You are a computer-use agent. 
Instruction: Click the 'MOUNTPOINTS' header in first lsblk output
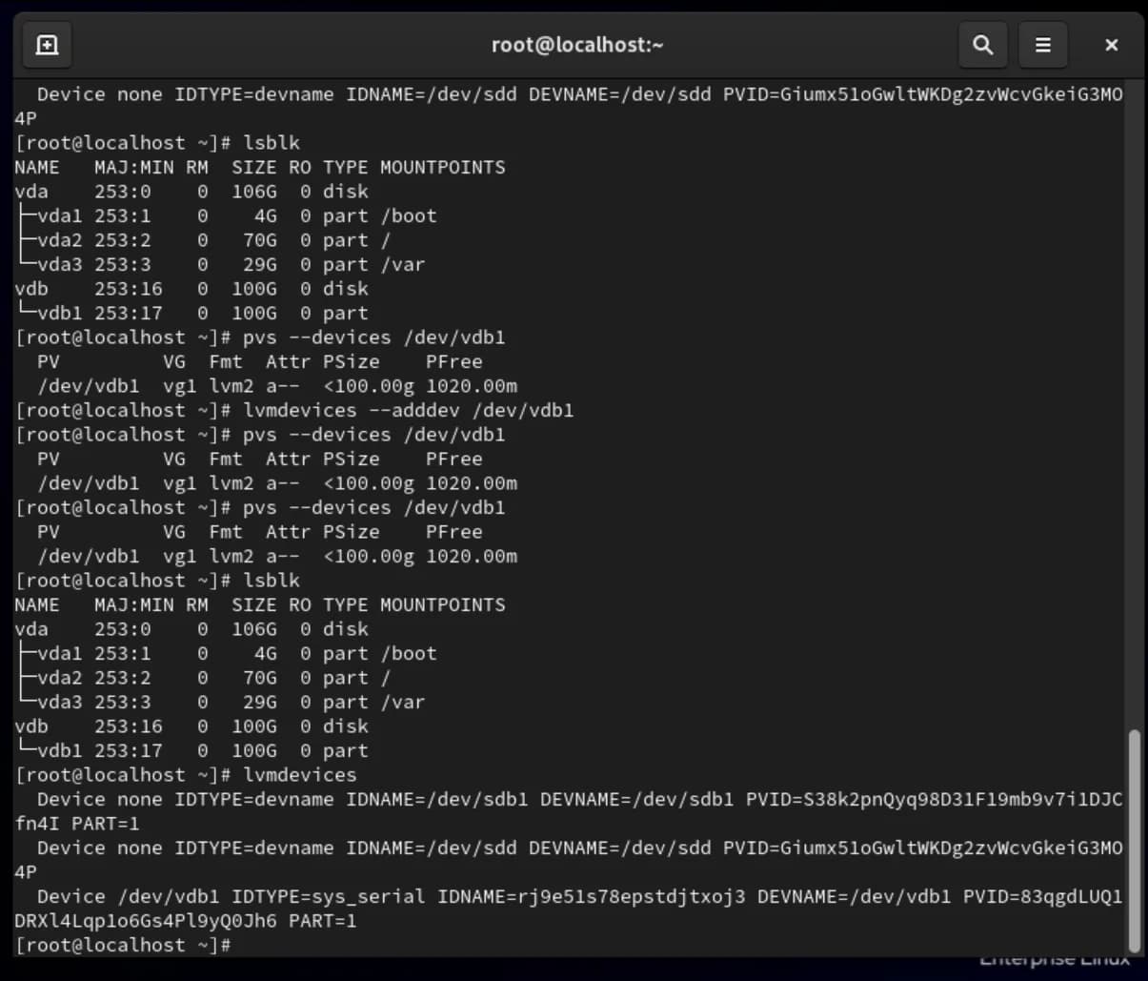(443, 167)
